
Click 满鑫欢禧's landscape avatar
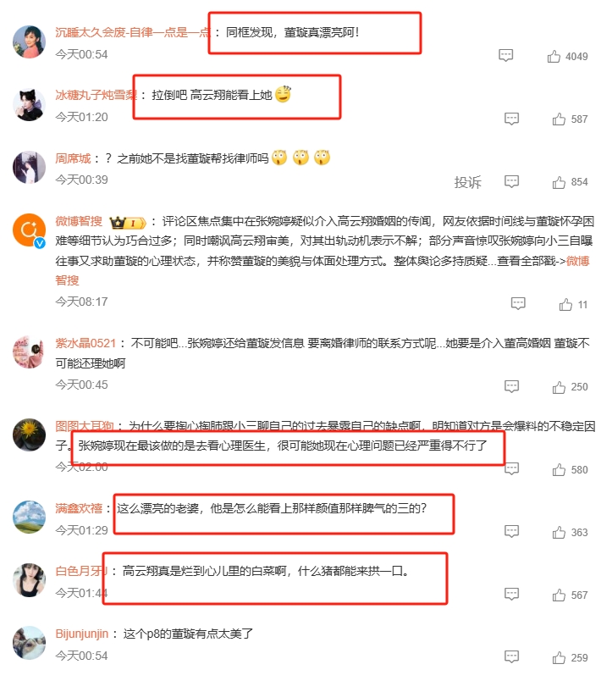pos(29,517)
